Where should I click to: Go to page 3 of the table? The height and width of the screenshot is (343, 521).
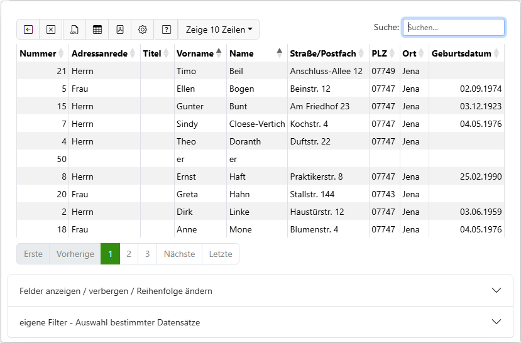[x=147, y=254]
